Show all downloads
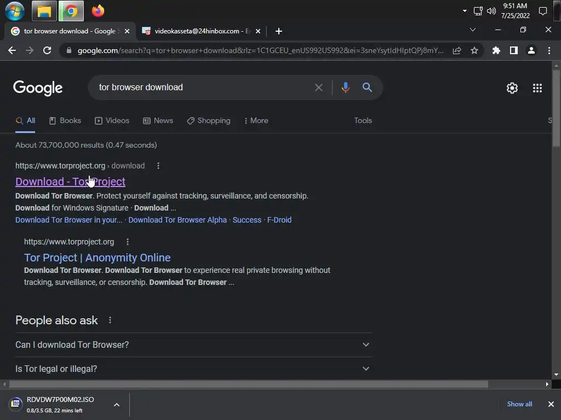561x420 pixels. (519, 404)
